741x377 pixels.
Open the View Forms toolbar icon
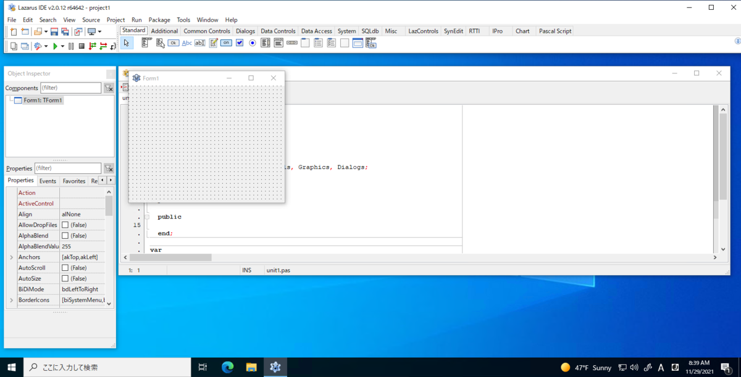point(25,46)
